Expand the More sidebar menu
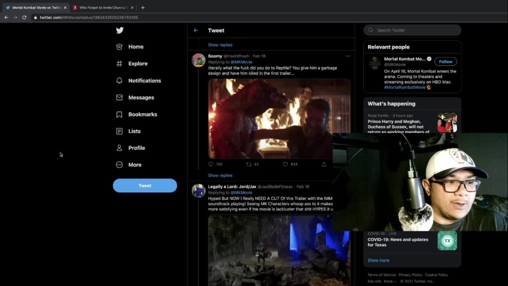 coord(135,165)
